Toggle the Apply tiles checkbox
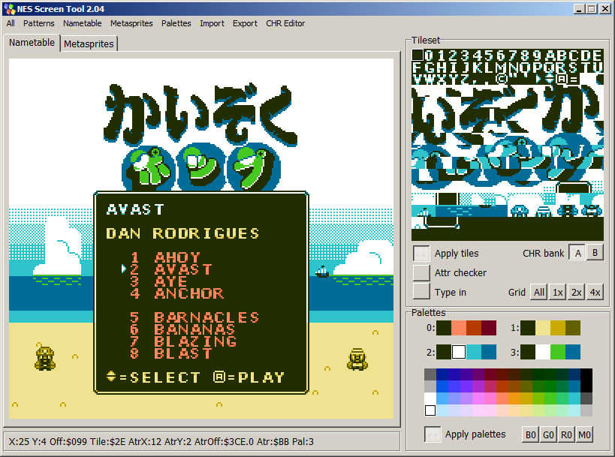This screenshot has width=615, height=457. pyautogui.click(x=421, y=254)
